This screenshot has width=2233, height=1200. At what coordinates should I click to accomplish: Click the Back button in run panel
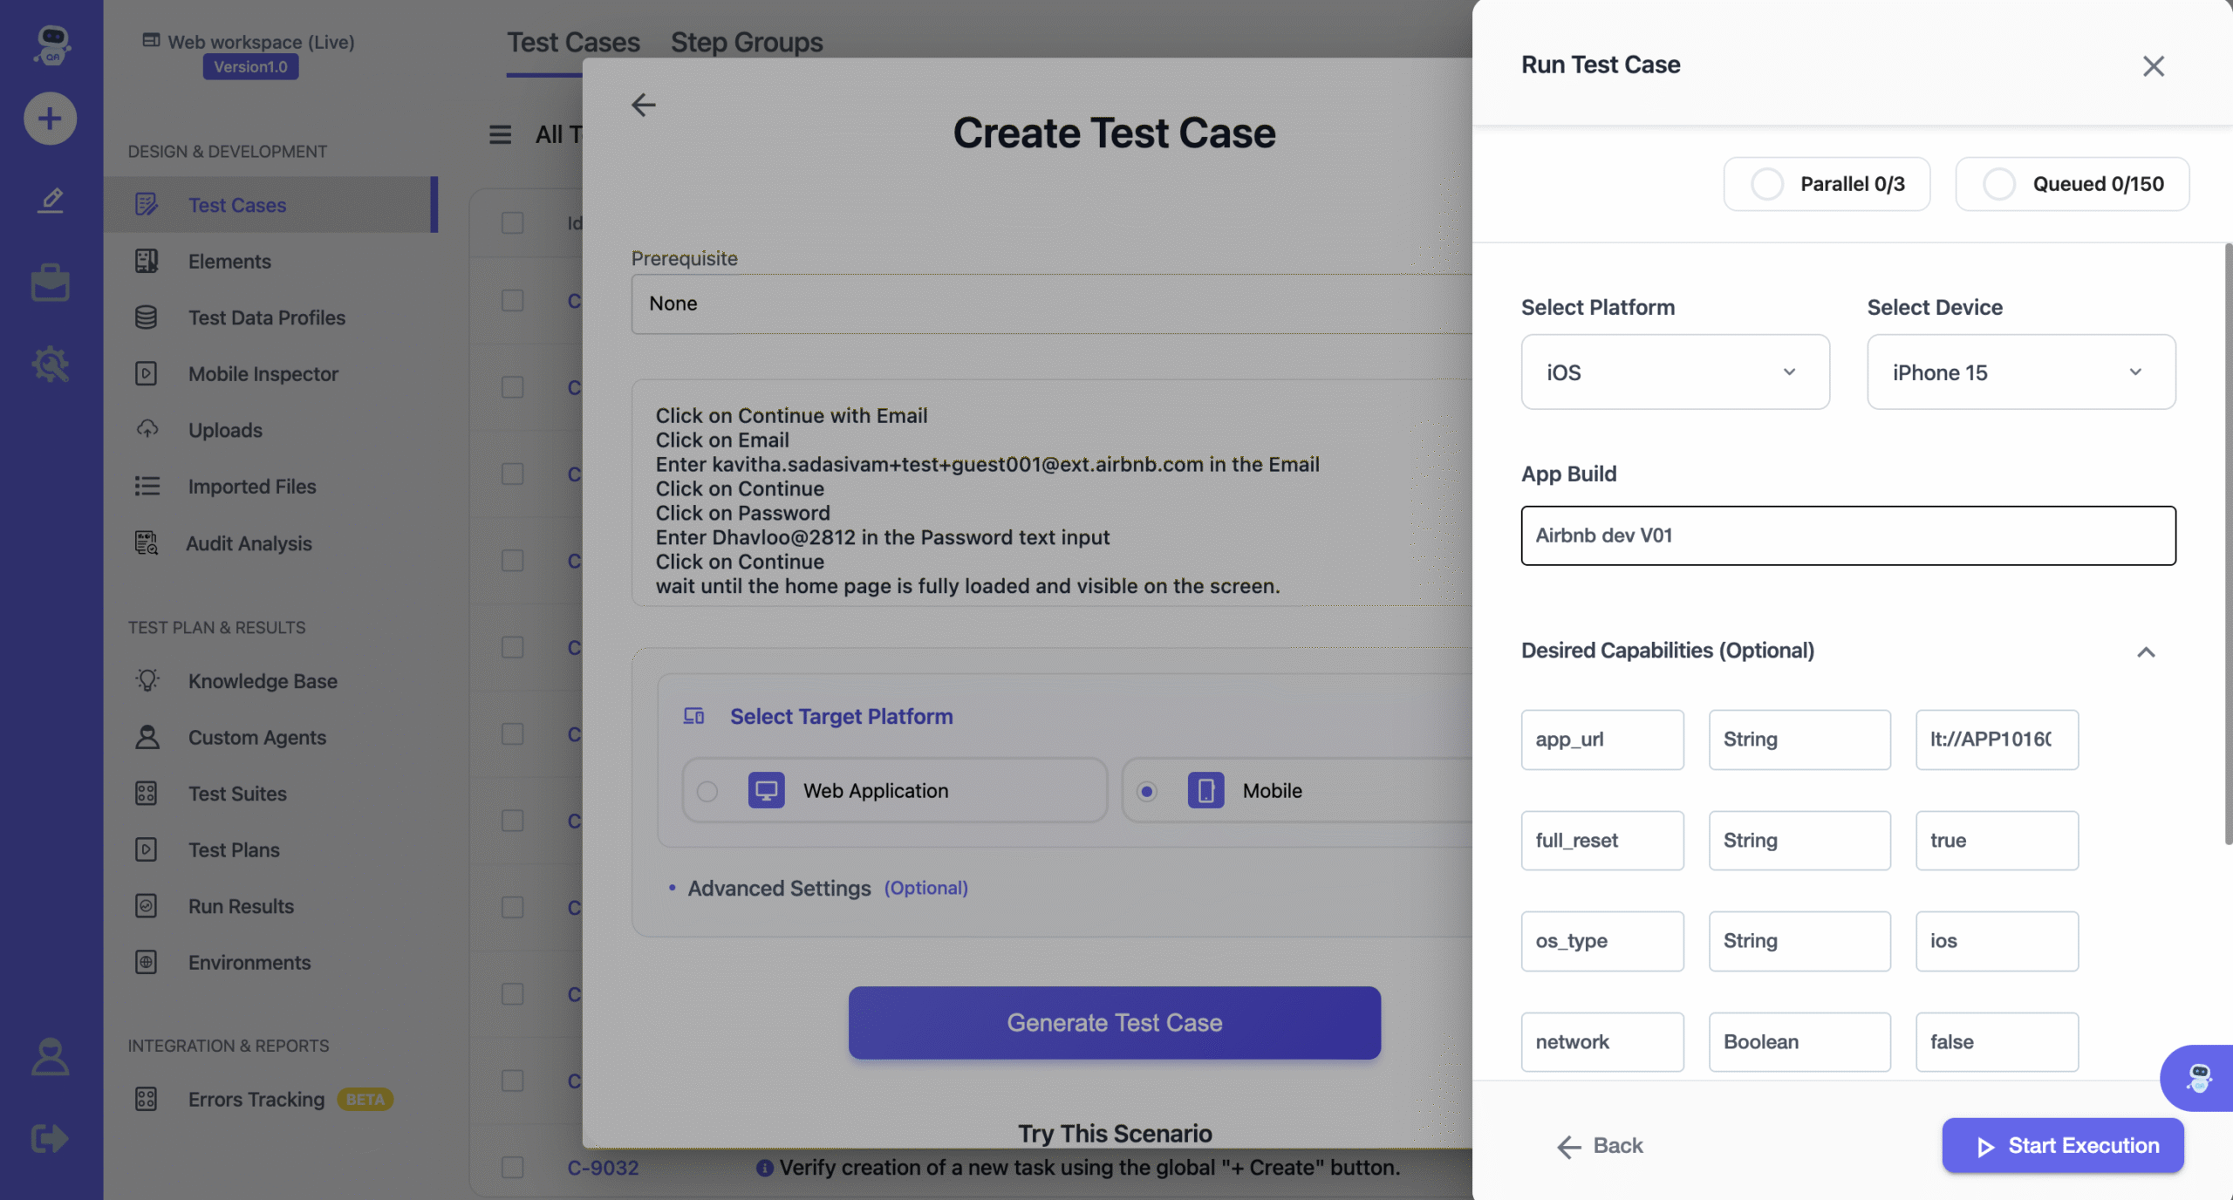tap(1601, 1146)
